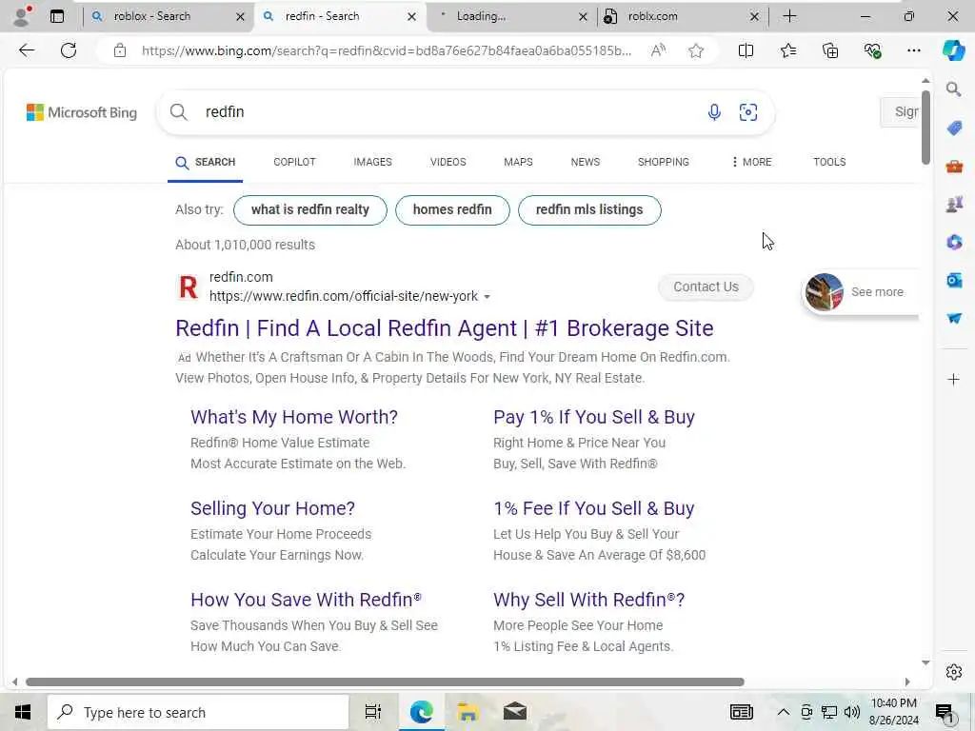This screenshot has height=731, width=975.
Task: Select the MAPS search tab
Action: click(x=518, y=162)
